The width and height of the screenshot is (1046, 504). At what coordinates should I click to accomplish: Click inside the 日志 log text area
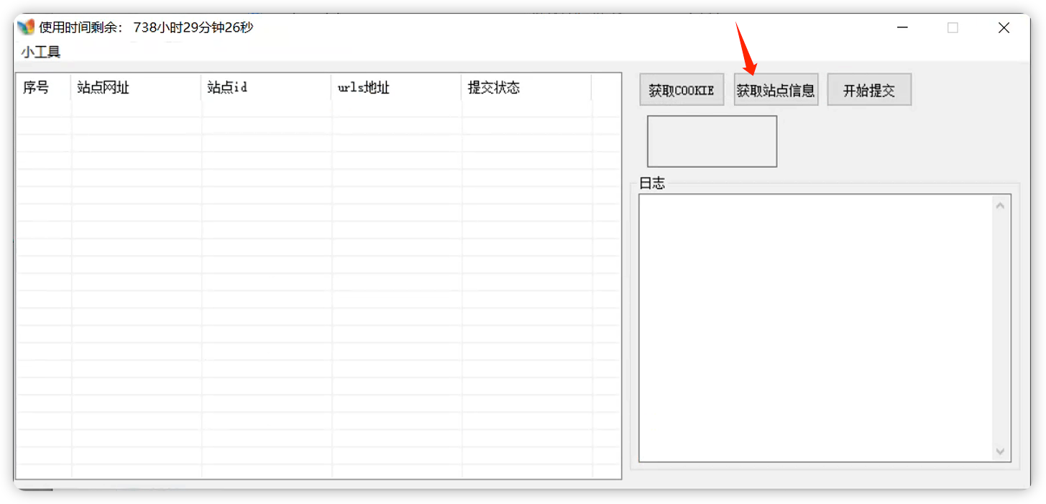(817, 328)
